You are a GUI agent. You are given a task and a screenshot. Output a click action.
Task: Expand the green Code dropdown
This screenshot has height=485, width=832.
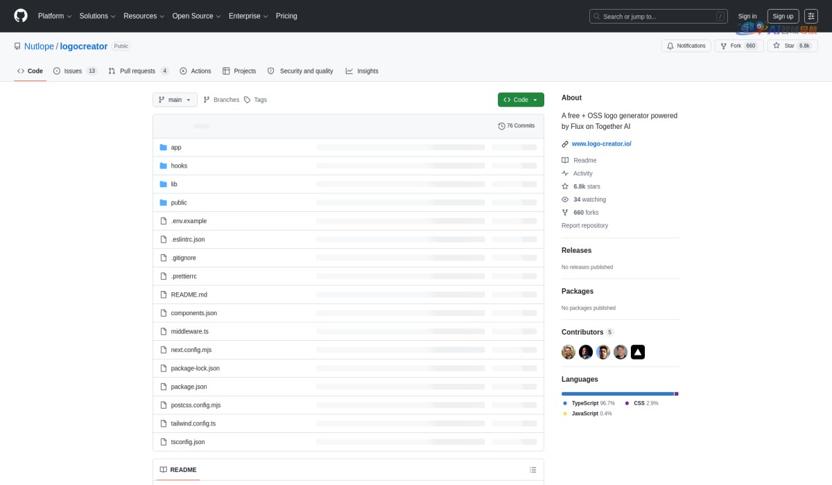point(521,100)
